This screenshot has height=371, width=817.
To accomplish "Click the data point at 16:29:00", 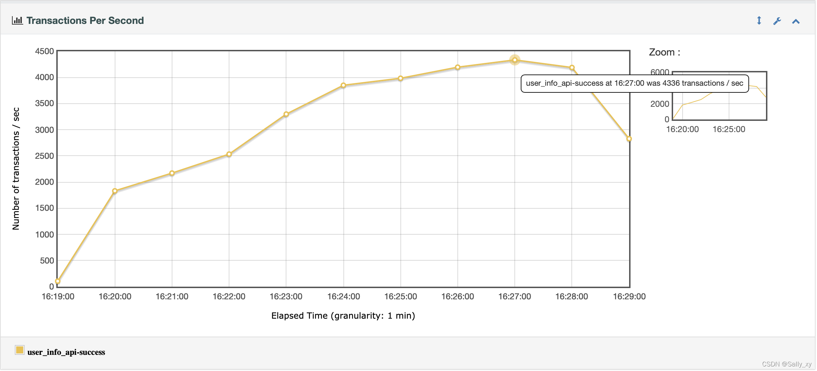I will [x=629, y=139].
